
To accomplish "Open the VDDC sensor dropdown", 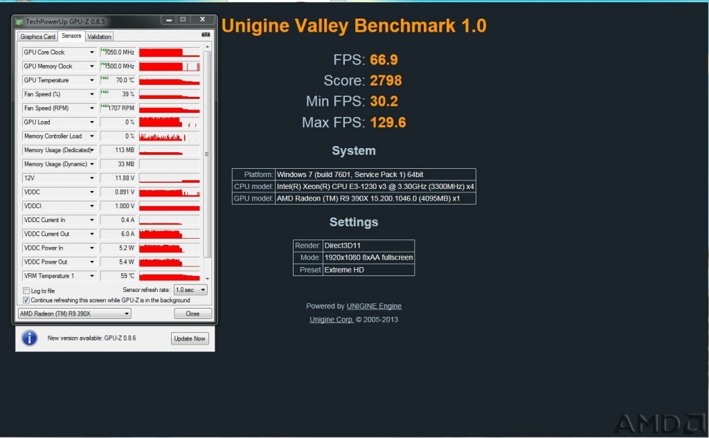I will click(x=92, y=192).
